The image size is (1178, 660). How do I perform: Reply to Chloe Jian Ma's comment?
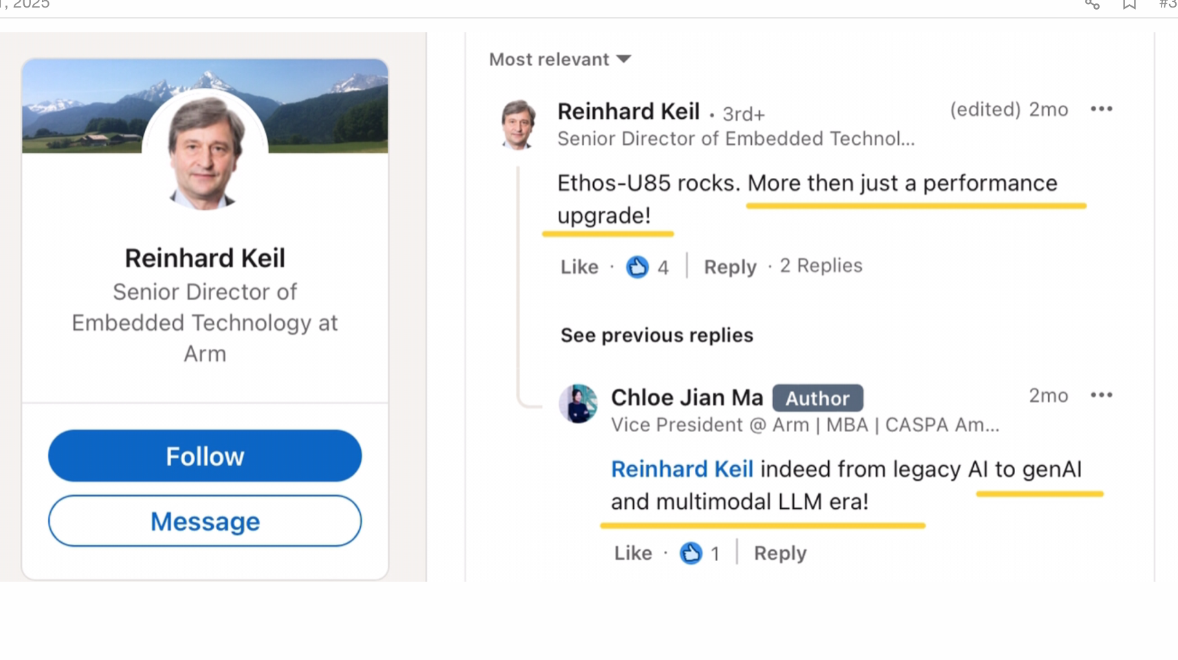pyautogui.click(x=780, y=553)
